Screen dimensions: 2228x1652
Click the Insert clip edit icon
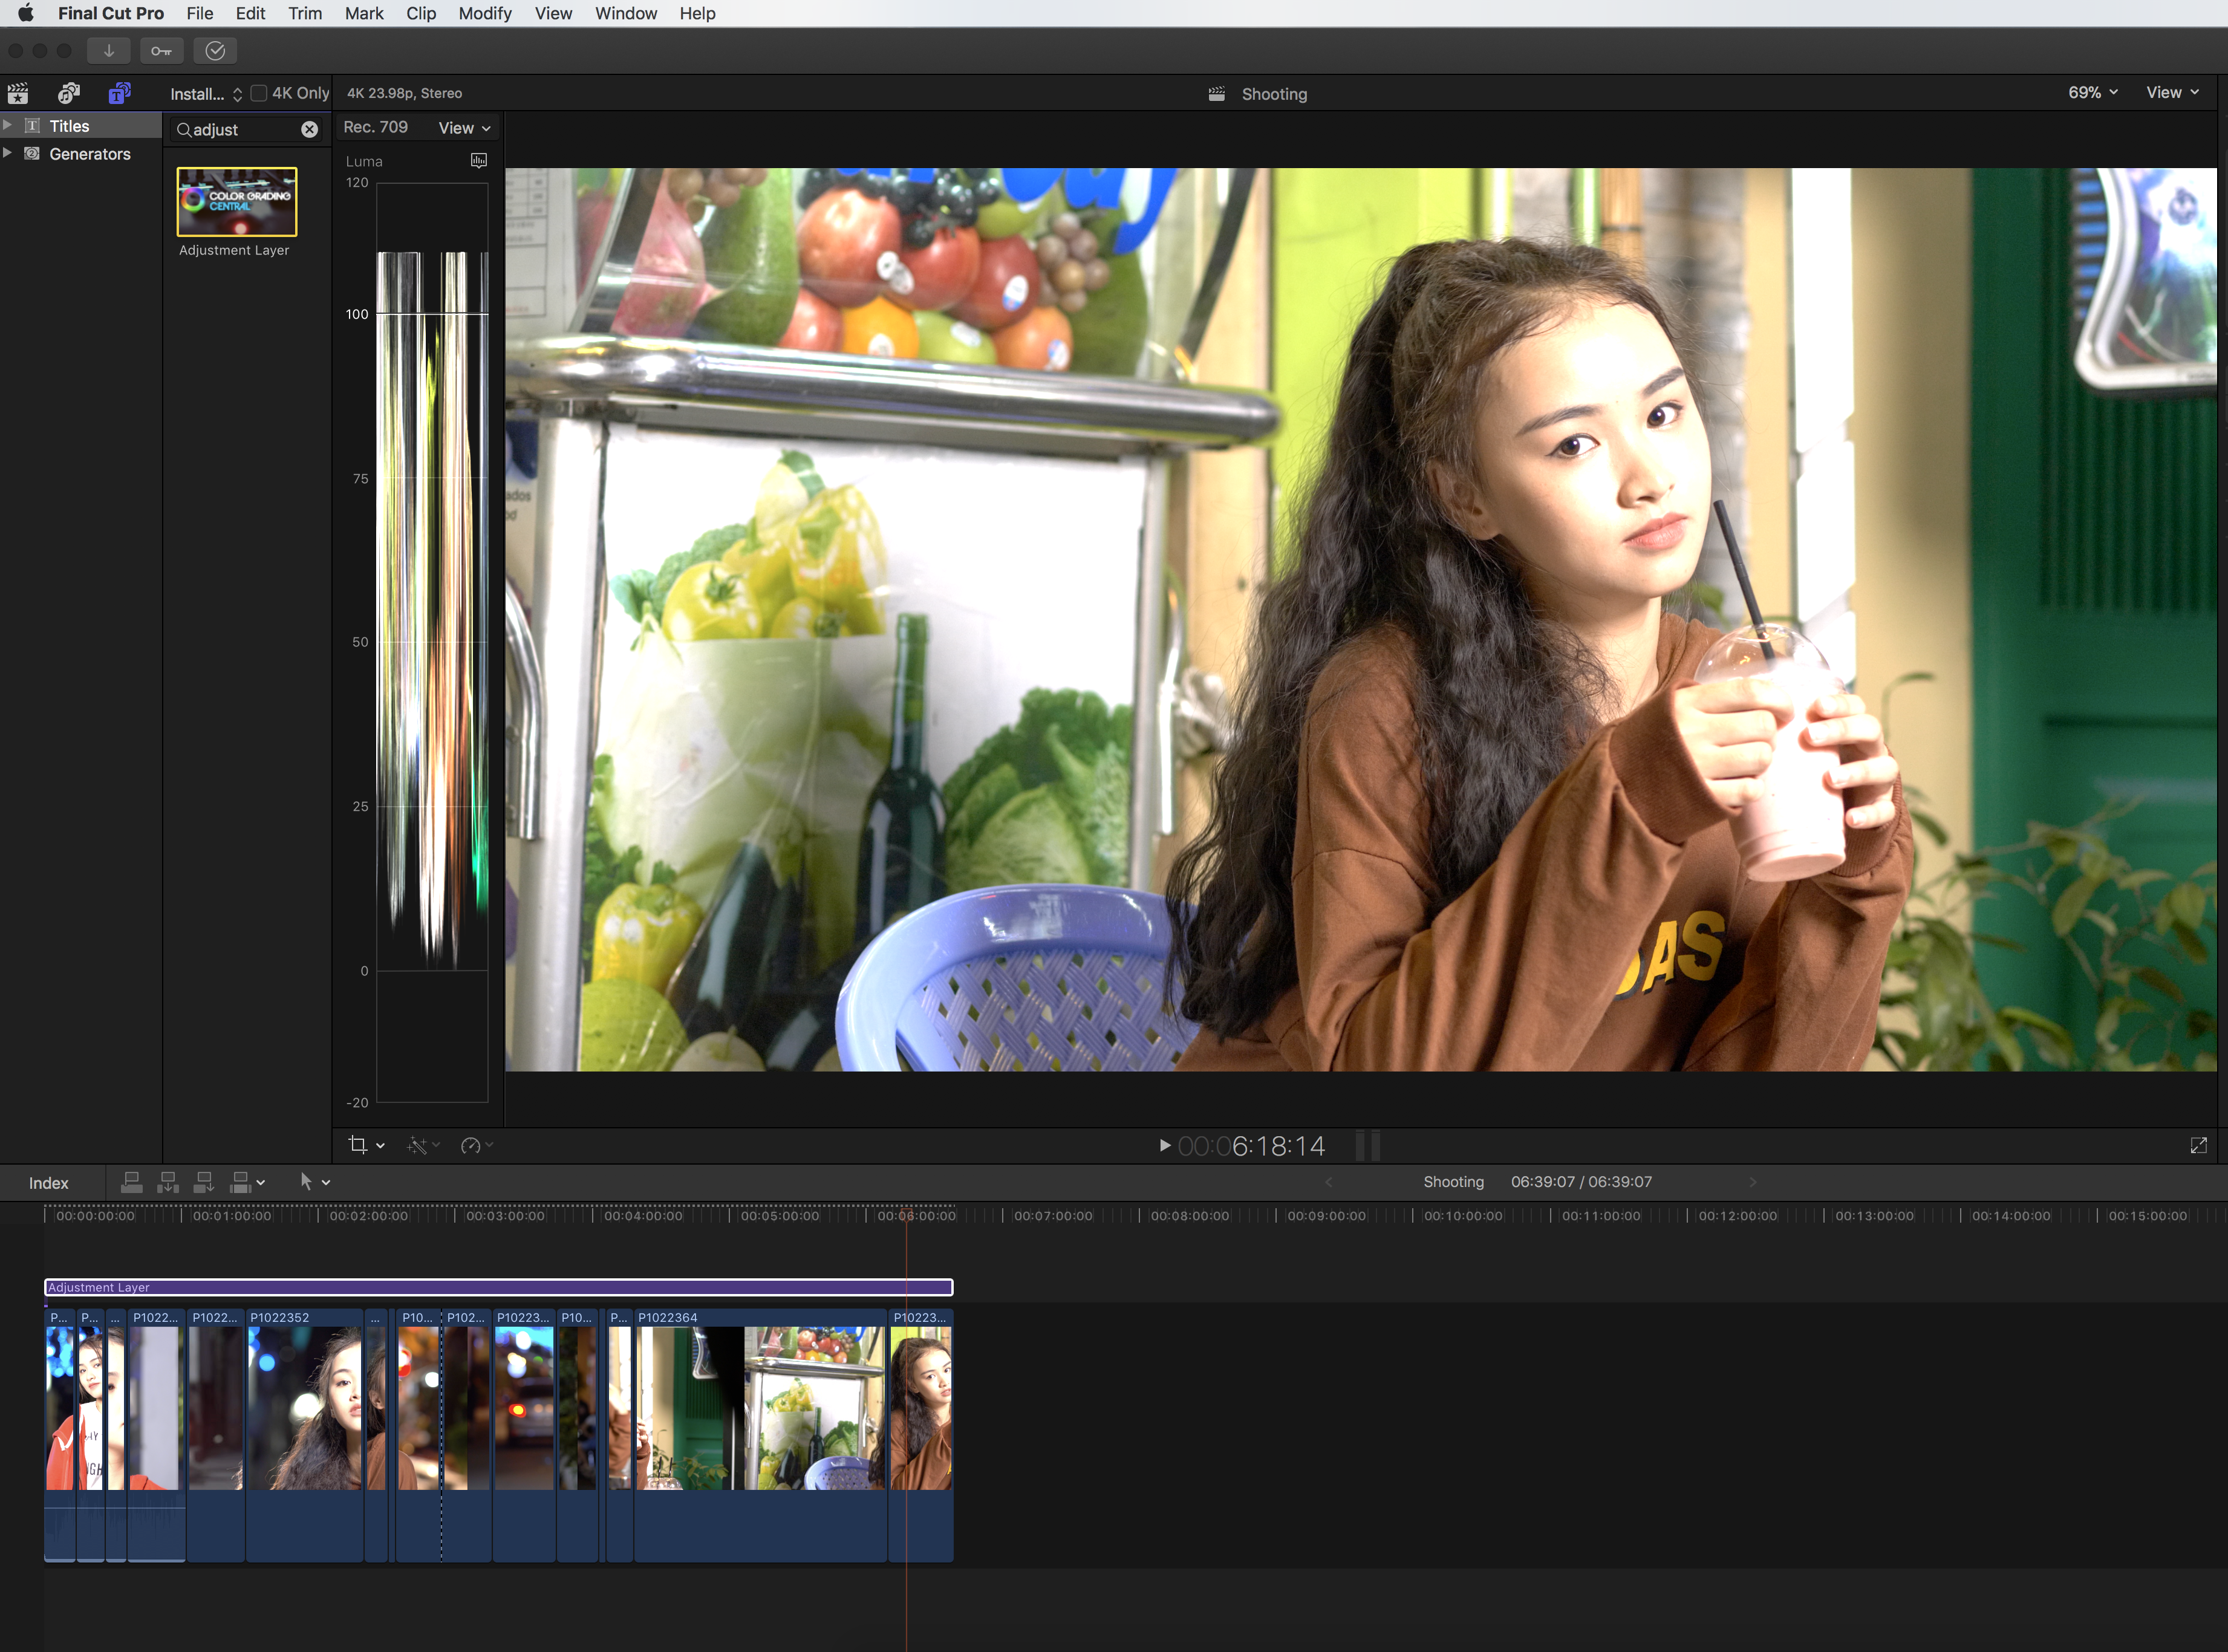tap(168, 1183)
